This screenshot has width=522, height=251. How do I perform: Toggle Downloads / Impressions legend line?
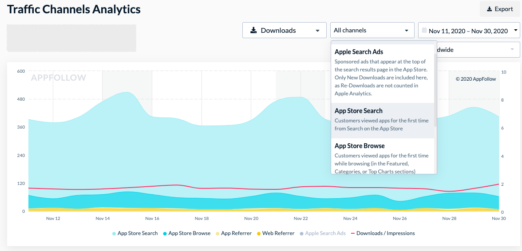[383, 233]
